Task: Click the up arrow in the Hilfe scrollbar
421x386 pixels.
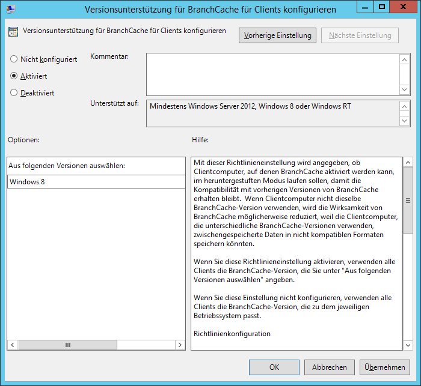Action: tap(408, 163)
